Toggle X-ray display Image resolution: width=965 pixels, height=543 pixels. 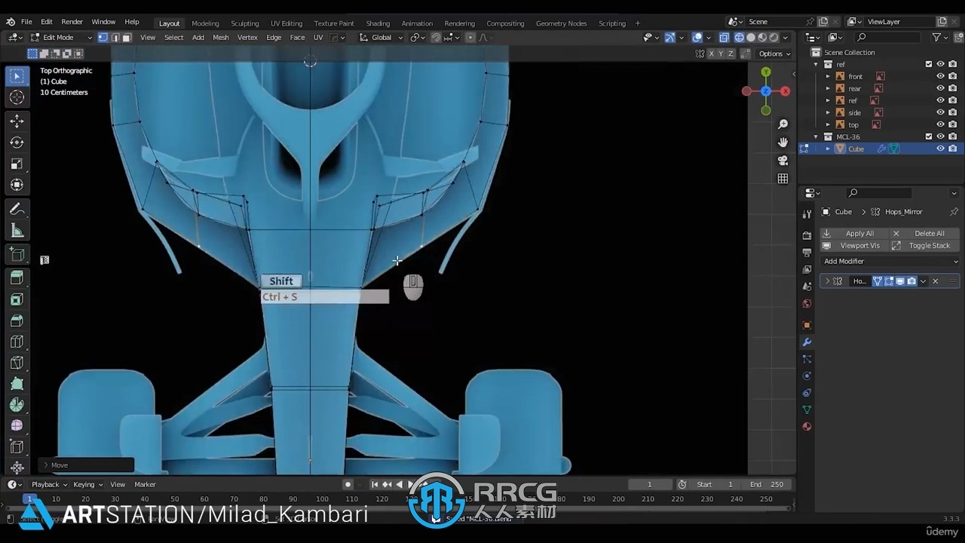[x=724, y=37]
